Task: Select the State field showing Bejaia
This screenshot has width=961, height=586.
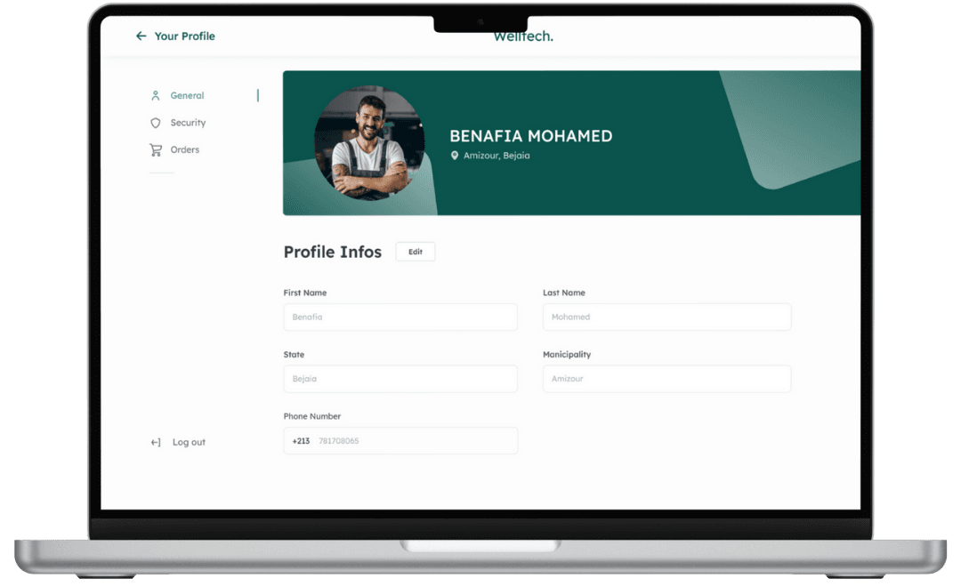Action: (x=400, y=379)
